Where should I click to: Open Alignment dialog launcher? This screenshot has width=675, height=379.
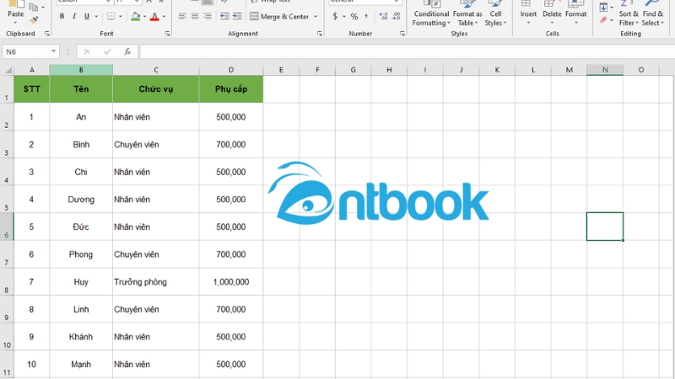coord(320,34)
